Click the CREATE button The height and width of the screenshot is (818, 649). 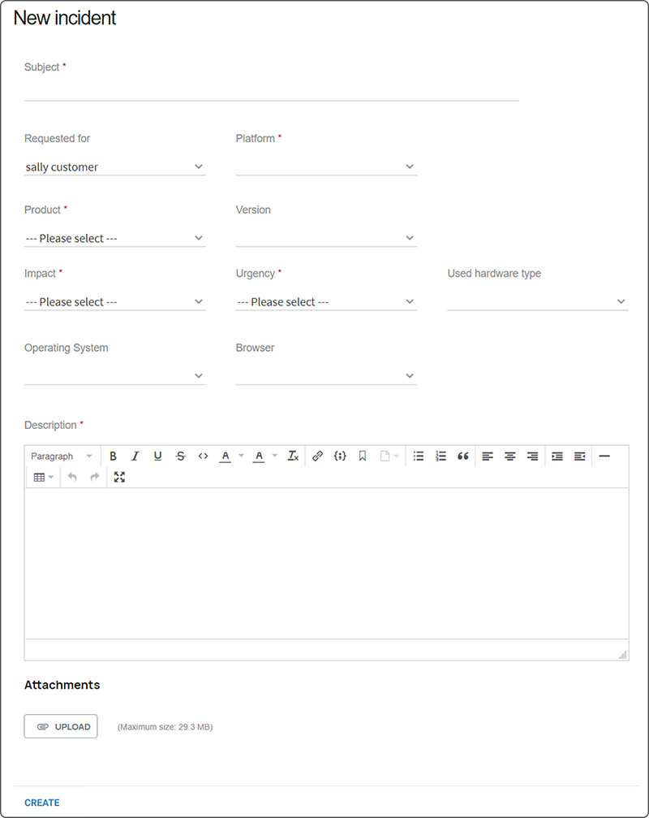(x=42, y=803)
